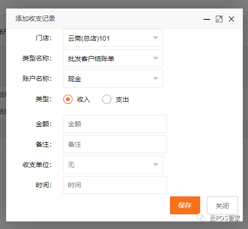Save the record with 保存 button
Image resolution: width=248 pixels, height=229 pixels.
(185, 205)
